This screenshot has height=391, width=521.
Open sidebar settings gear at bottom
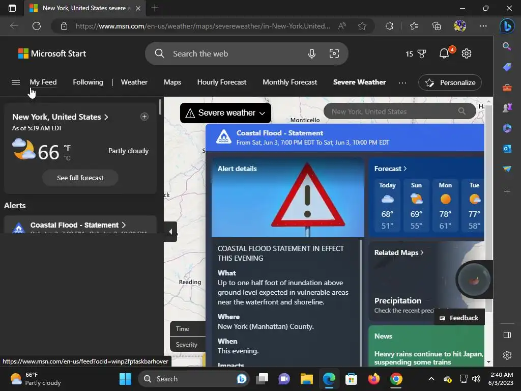(507, 355)
